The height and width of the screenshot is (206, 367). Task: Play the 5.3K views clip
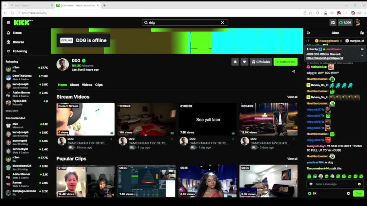click(x=269, y=181)
